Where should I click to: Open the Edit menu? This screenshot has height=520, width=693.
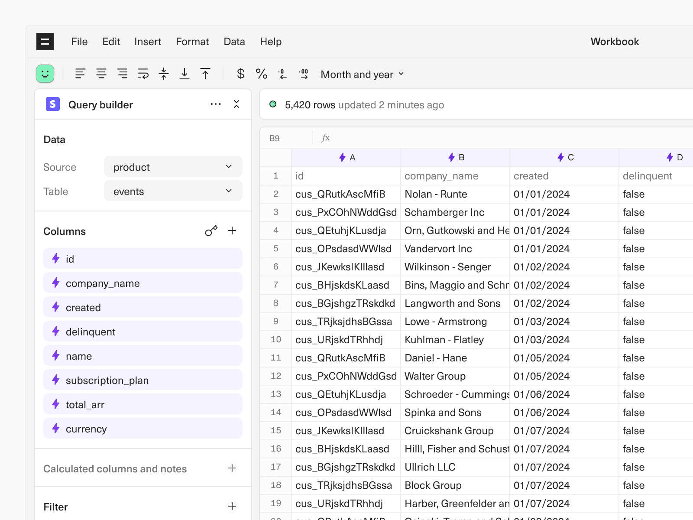111,42
